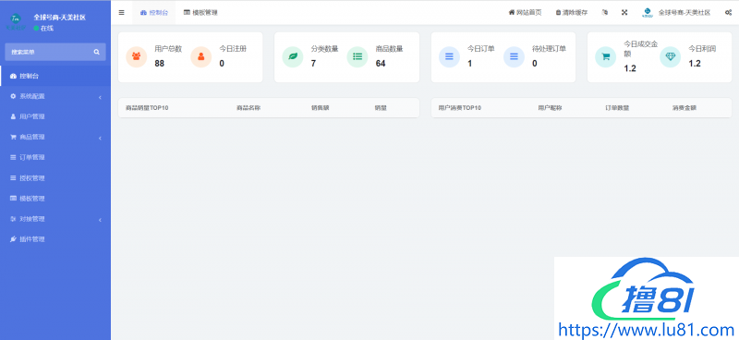739x340 pixels.
Task: Open 订单管理 in the sidebar
Action: [55, 157]
